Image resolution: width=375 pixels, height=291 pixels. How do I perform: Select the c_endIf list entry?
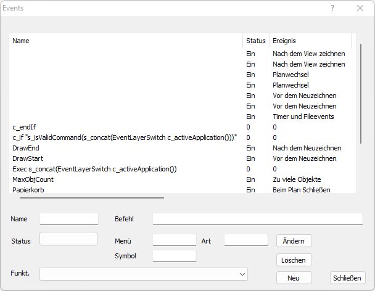pos(25,127)
